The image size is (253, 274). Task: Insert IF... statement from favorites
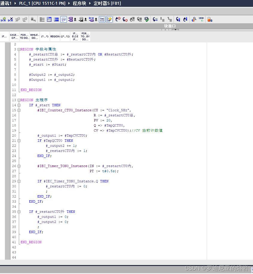click(4, 36)
